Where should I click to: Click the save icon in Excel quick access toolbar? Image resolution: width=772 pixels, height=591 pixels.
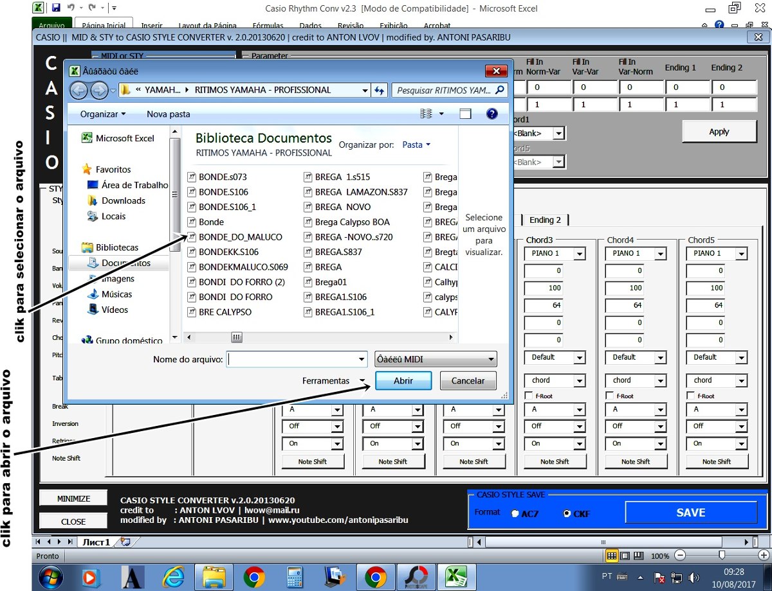point(56,8)
